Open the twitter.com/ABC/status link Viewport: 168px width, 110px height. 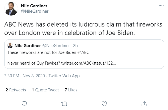click(89, 63)
